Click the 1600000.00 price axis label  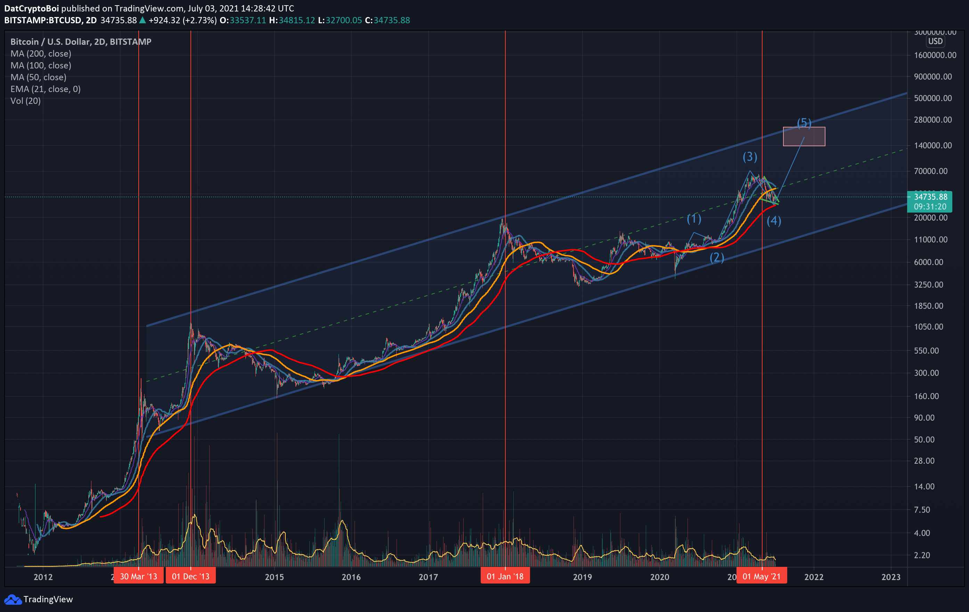pos(935,55)
